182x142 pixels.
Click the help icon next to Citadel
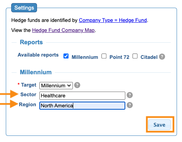point(162,57)
